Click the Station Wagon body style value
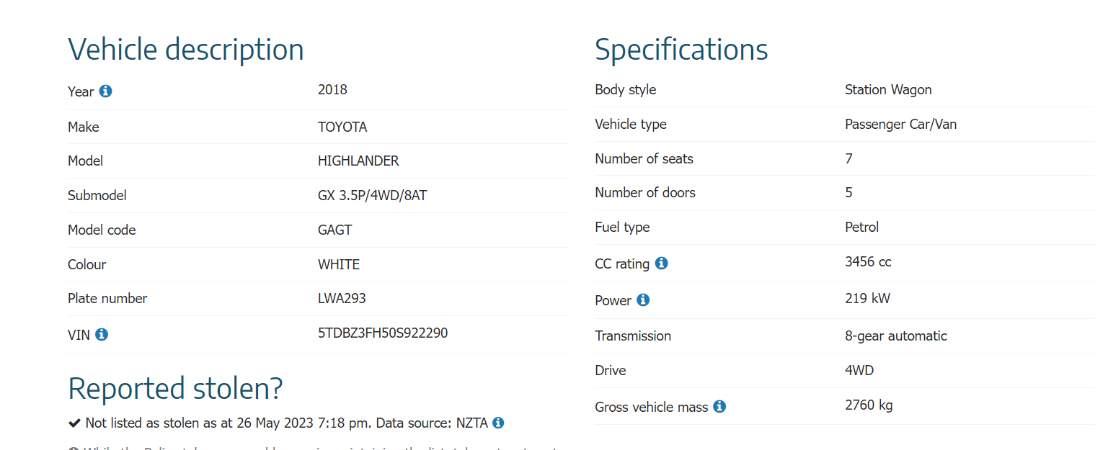 click(888, 90)
